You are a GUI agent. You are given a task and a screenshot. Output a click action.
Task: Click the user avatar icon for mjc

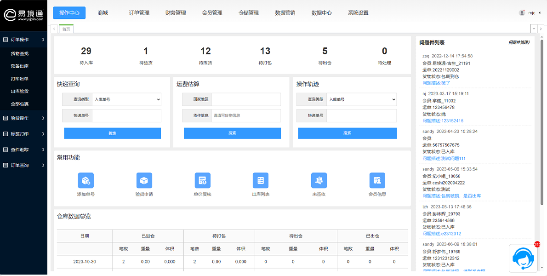tap(522, 13)
